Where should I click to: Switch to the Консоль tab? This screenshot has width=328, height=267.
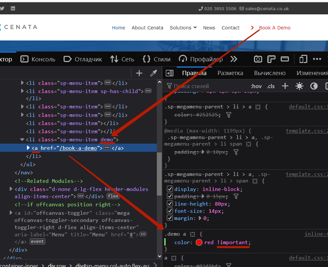(x=38, y=59)
